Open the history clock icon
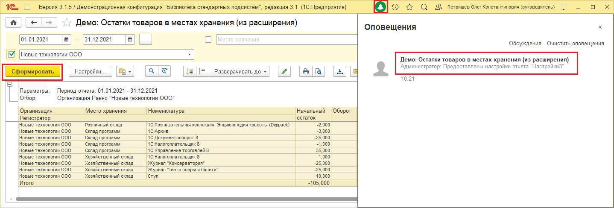The image size is (614, 208). 395,7
